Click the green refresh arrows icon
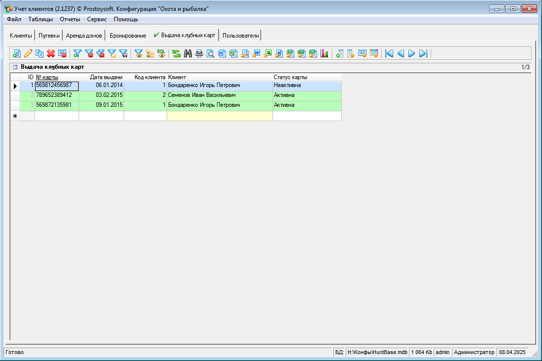Viewport: 542px width, 361px height. click(x=177, y=53)
